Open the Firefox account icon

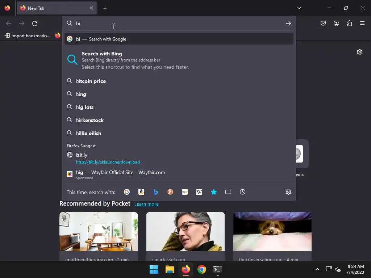tap(336, 23)
